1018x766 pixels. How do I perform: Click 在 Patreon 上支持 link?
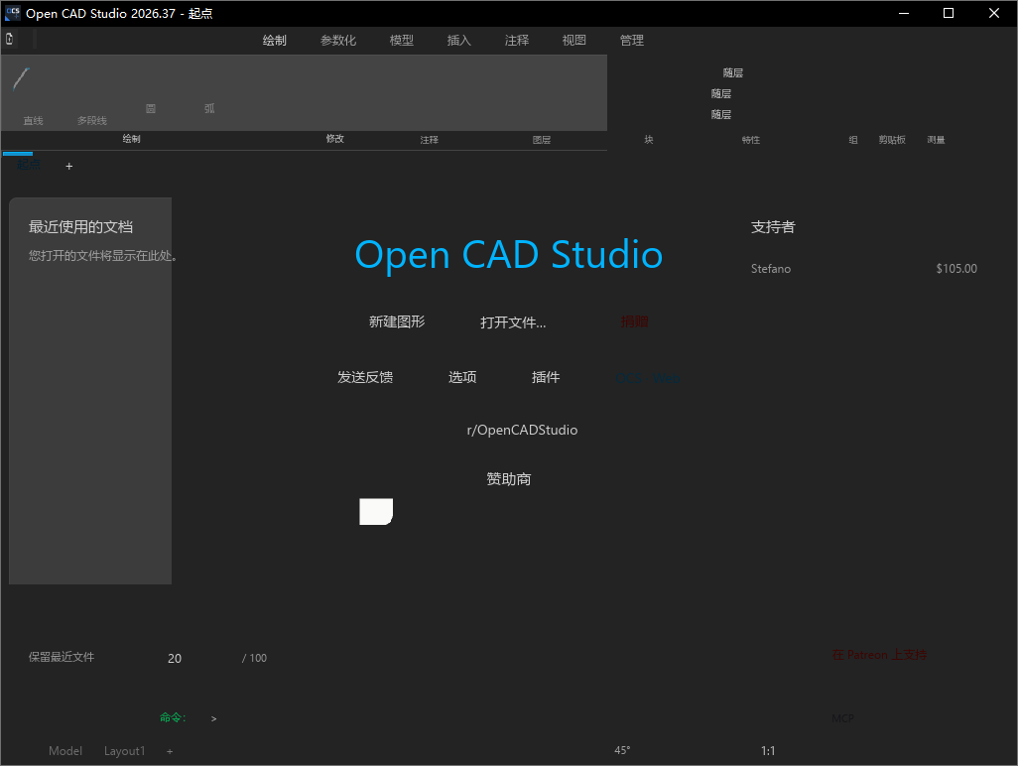tap(879, 654)
